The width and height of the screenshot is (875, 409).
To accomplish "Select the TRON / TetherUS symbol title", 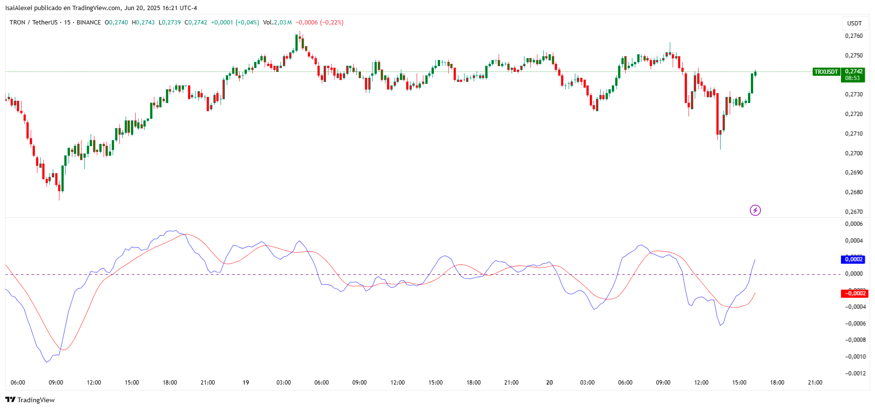I will tap(34, 23).
